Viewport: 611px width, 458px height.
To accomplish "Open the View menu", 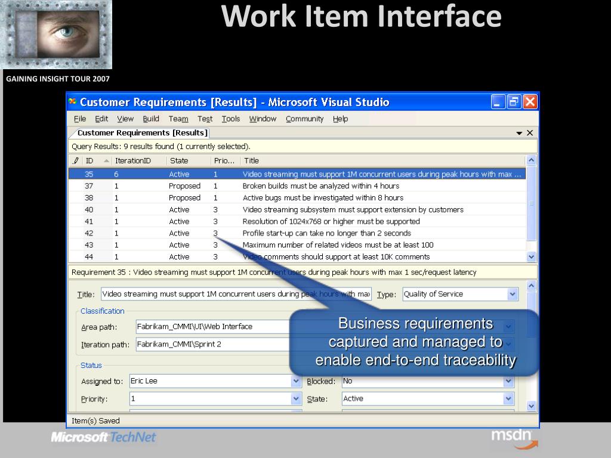I will (x=125, y=119).
